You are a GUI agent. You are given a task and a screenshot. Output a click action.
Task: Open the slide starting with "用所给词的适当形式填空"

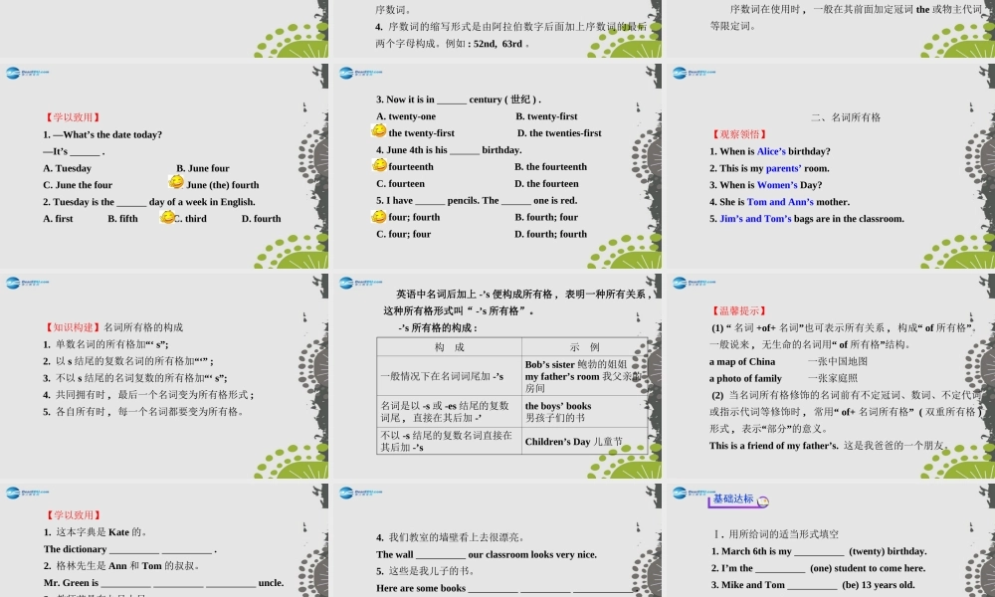[x=829, y=540]
